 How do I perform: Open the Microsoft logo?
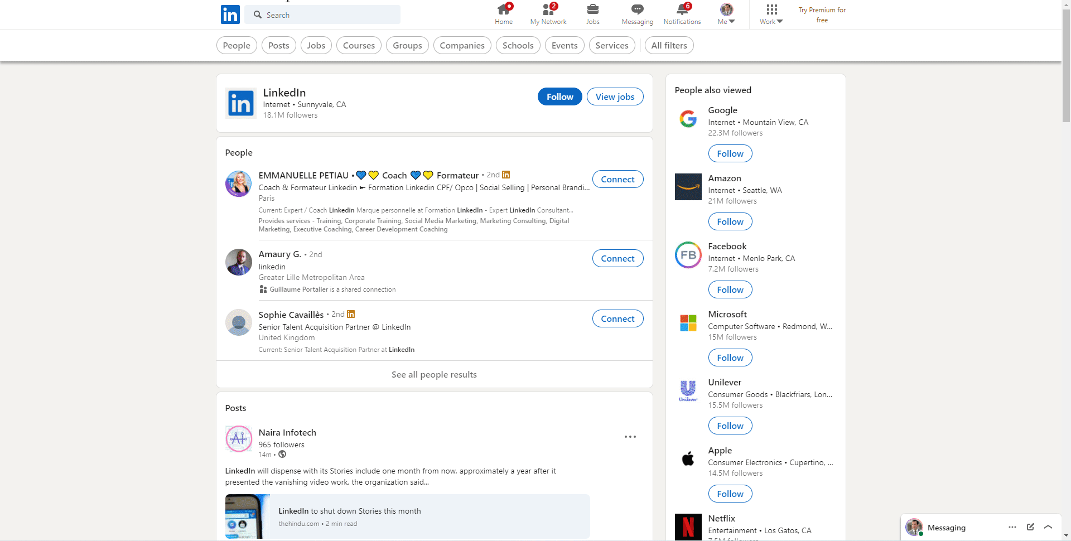[688, 323]
